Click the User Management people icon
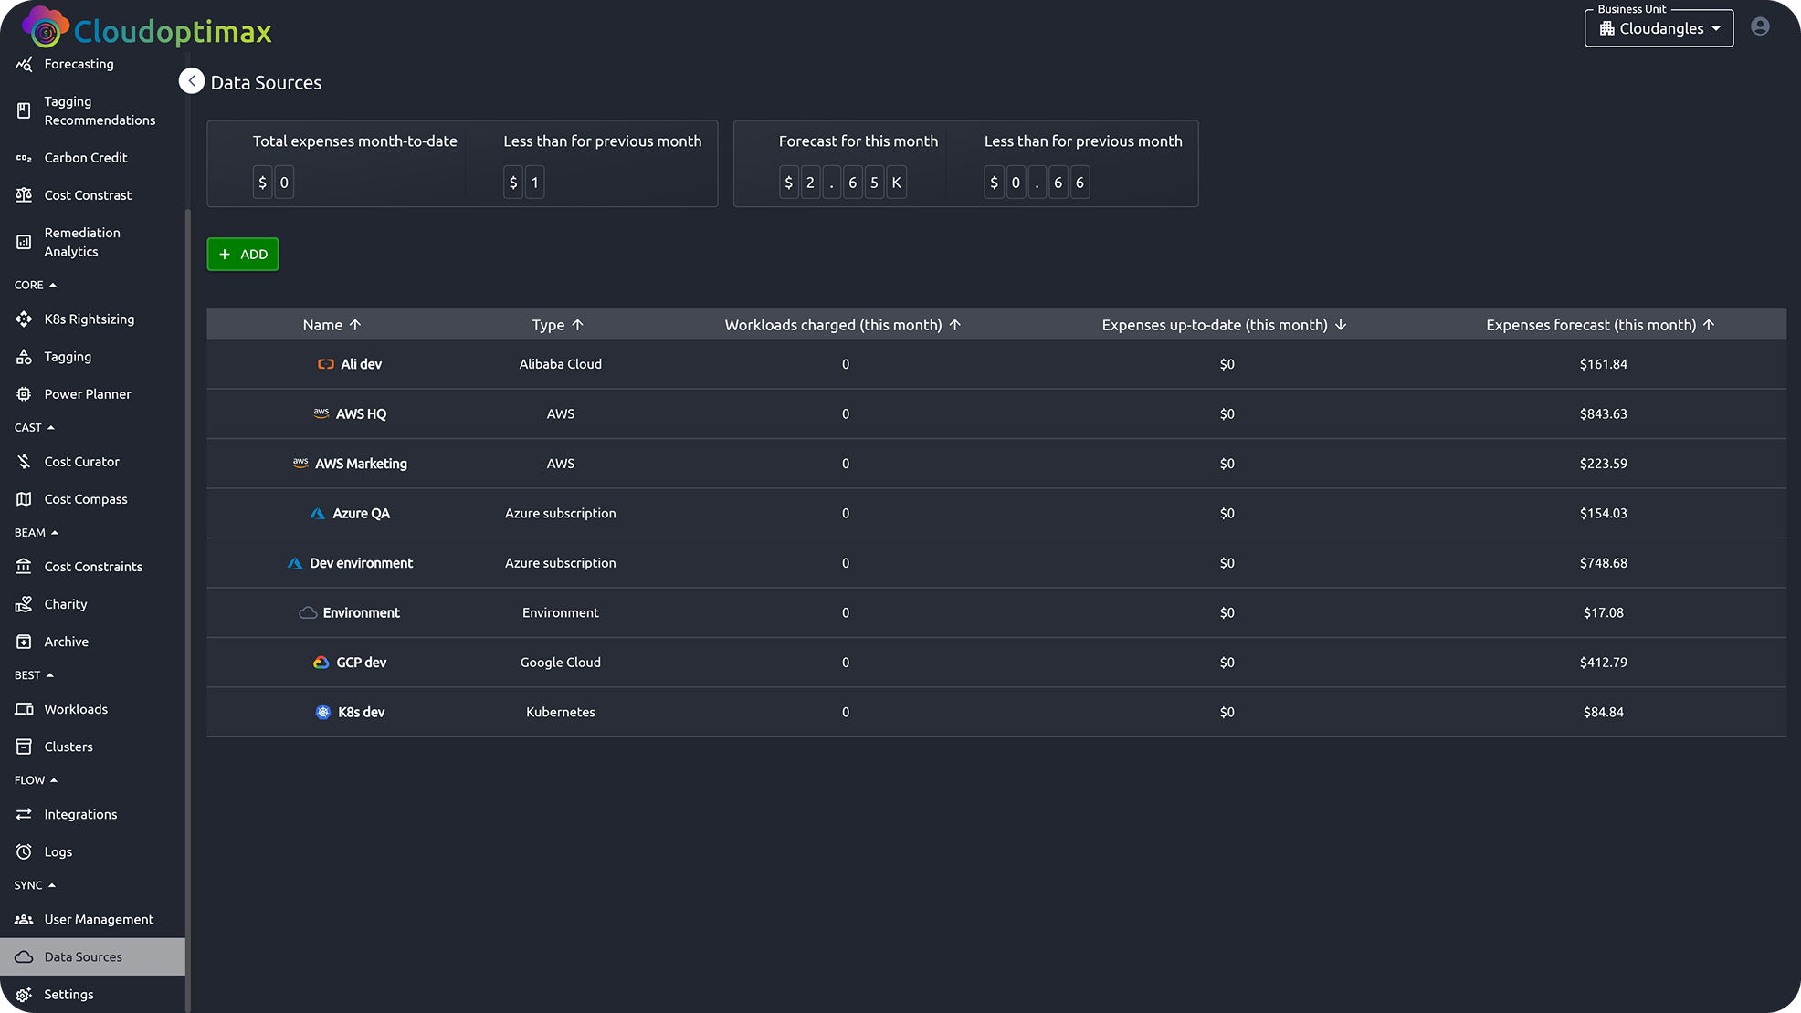The height and width of the screenshot is (1013, 1801). click(x=24, y=919)
